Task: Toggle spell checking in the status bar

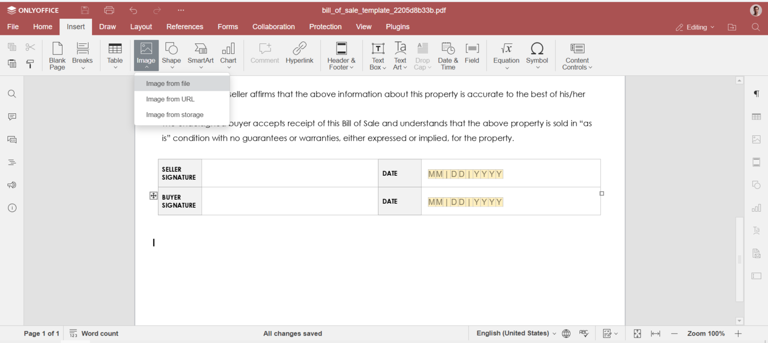Action: coord(584,333)
